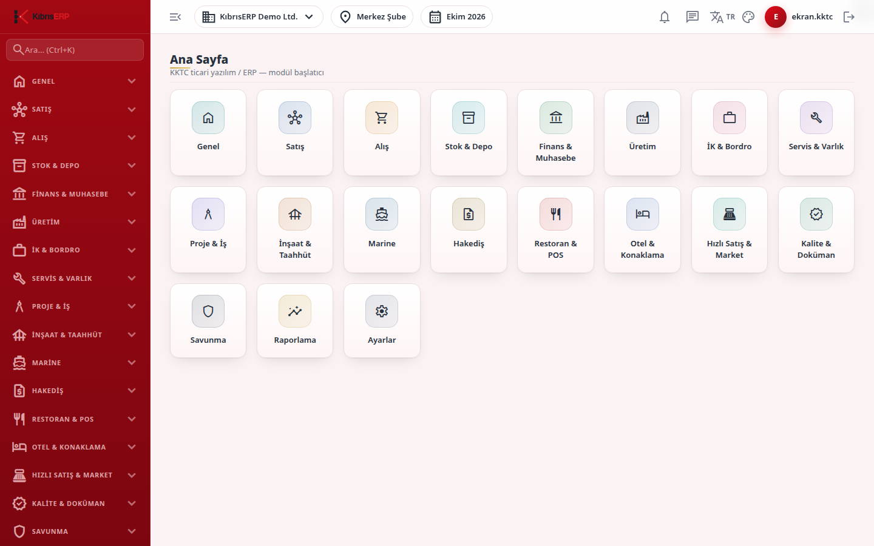The image size is (874, 546).
Task: Select the Merkez Şube branch button
Action: tap(372, 17)
